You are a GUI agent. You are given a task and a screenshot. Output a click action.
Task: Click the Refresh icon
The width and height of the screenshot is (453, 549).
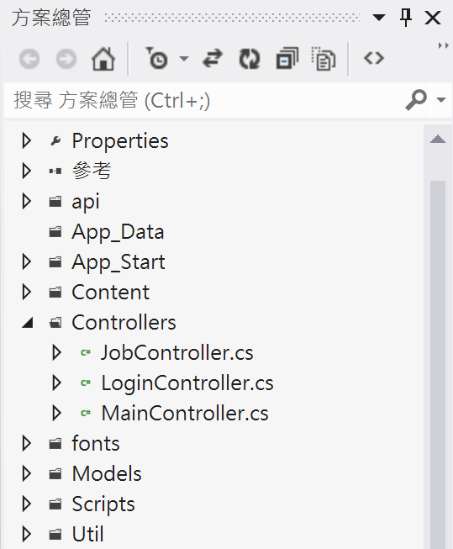tap(250, 59)
